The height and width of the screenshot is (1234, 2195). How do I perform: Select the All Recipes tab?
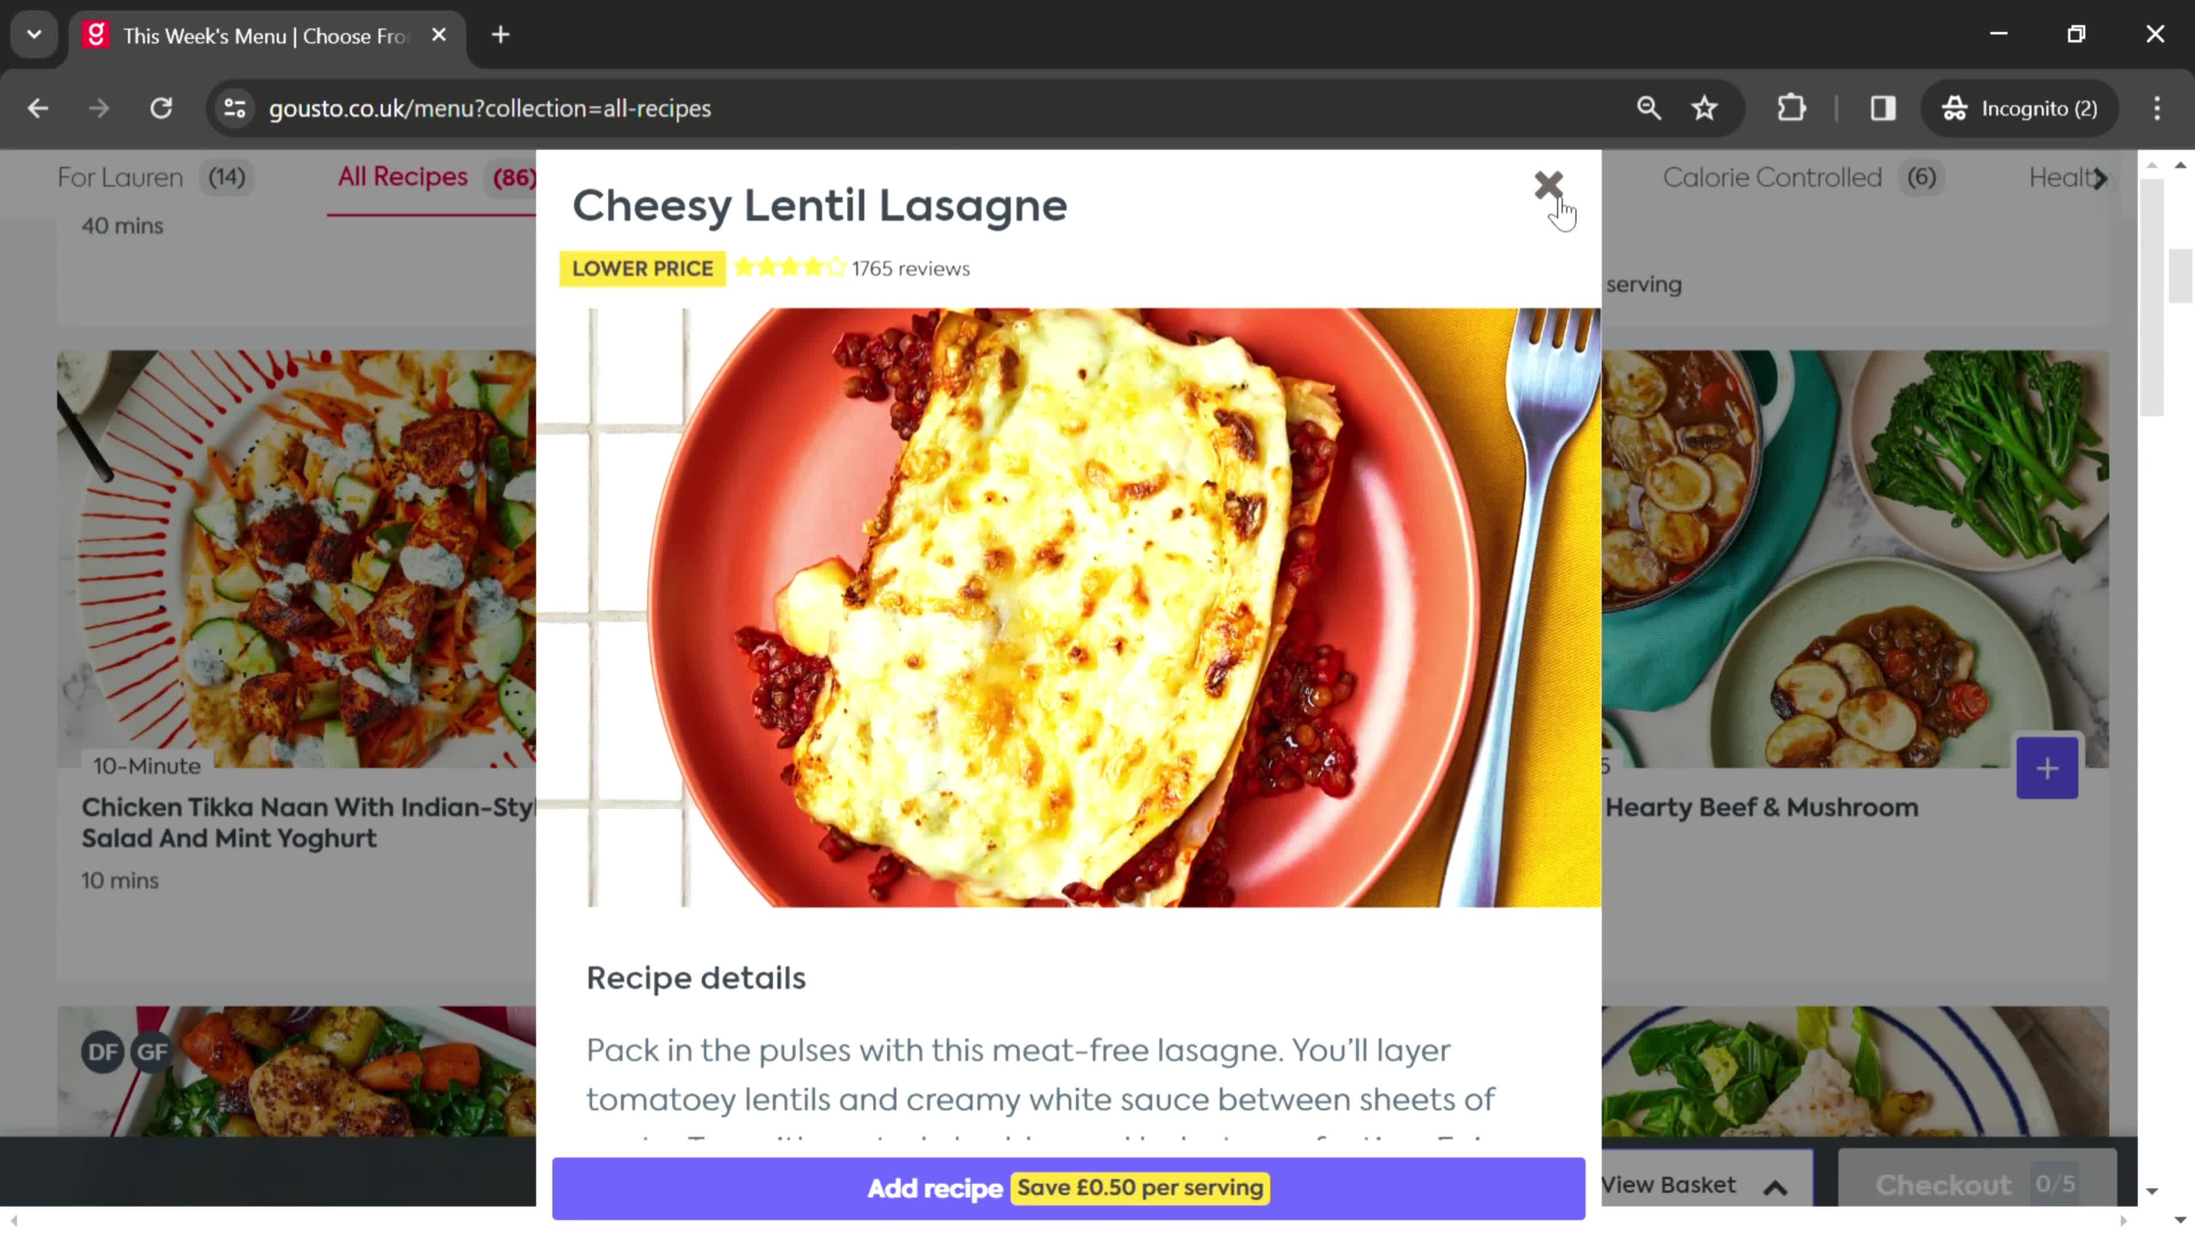click(x=402, y=177)
